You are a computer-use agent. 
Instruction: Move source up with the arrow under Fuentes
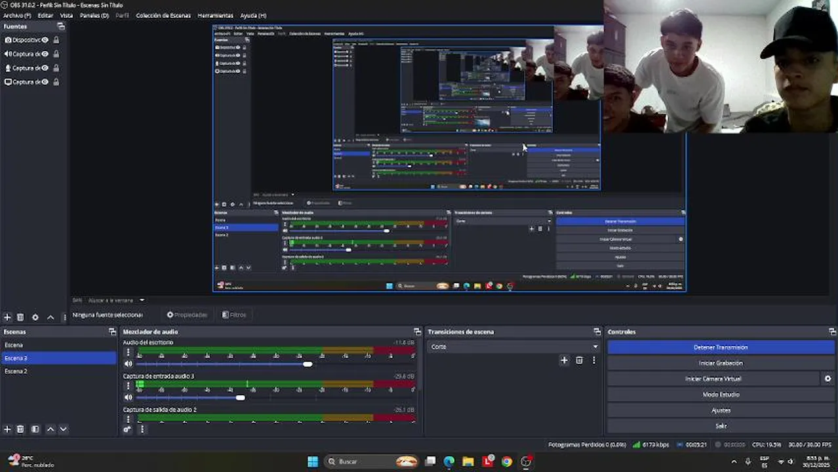[50, 317]
